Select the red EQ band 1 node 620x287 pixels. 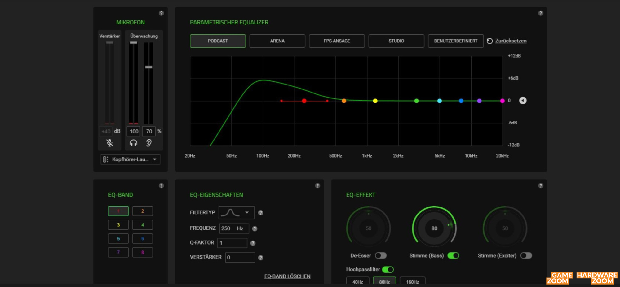coord(304,101)
